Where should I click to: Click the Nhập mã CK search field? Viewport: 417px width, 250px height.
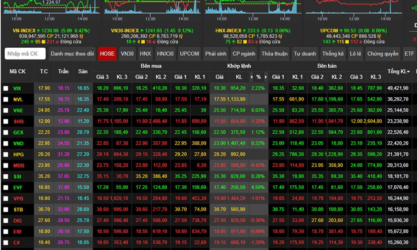tap(25, 54)
